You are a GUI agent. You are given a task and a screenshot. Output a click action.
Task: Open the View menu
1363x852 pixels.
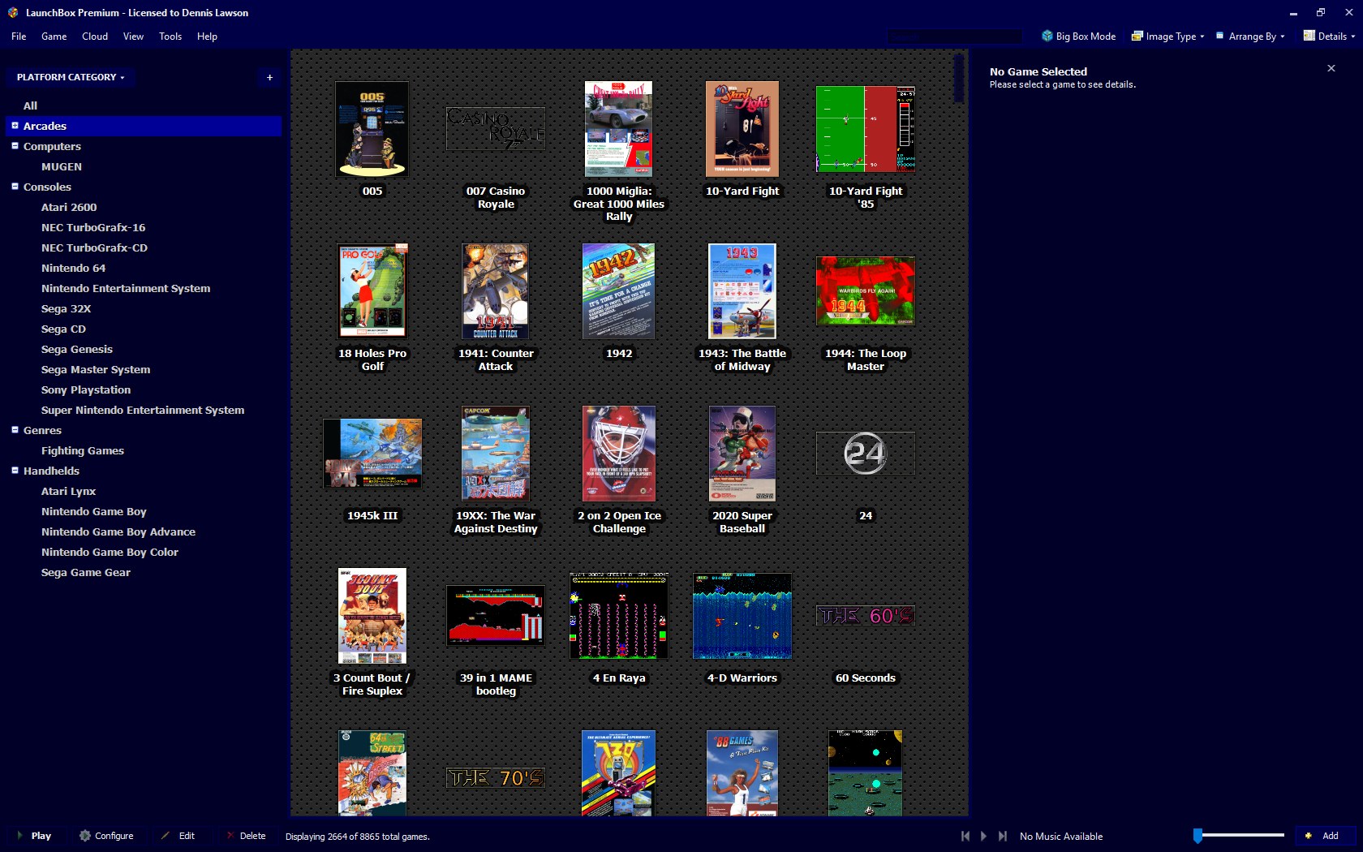point(133,37)
